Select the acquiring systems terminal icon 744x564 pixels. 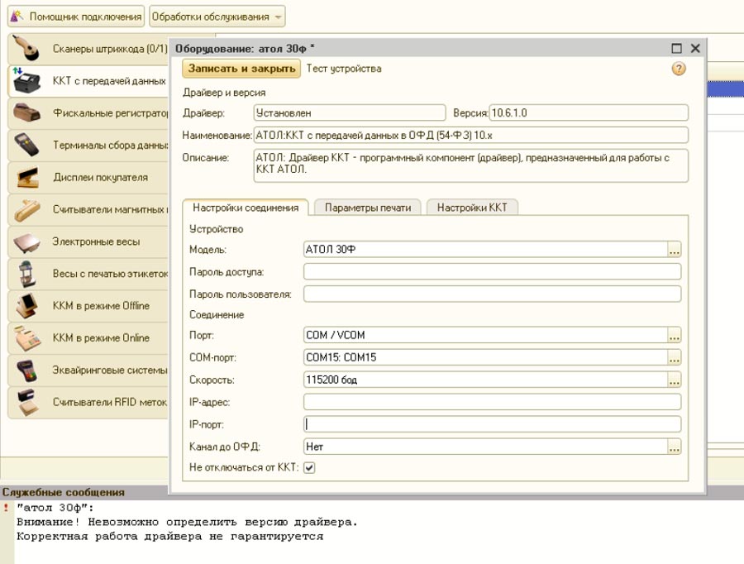[x=26, y=370]
